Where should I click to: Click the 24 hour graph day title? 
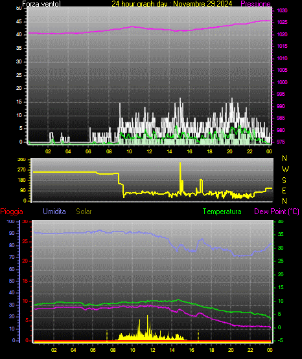(x=172, y=4)
